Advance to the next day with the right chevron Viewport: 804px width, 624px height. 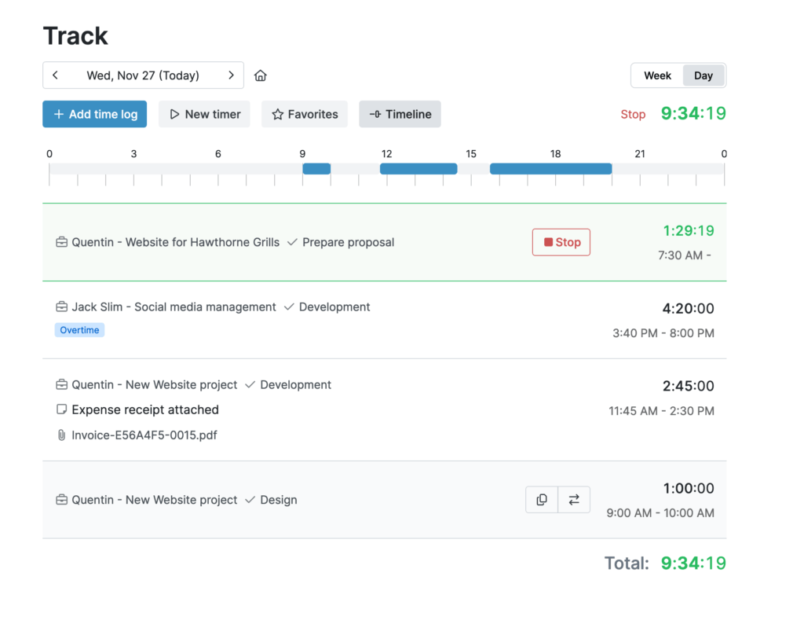[231, 75]
